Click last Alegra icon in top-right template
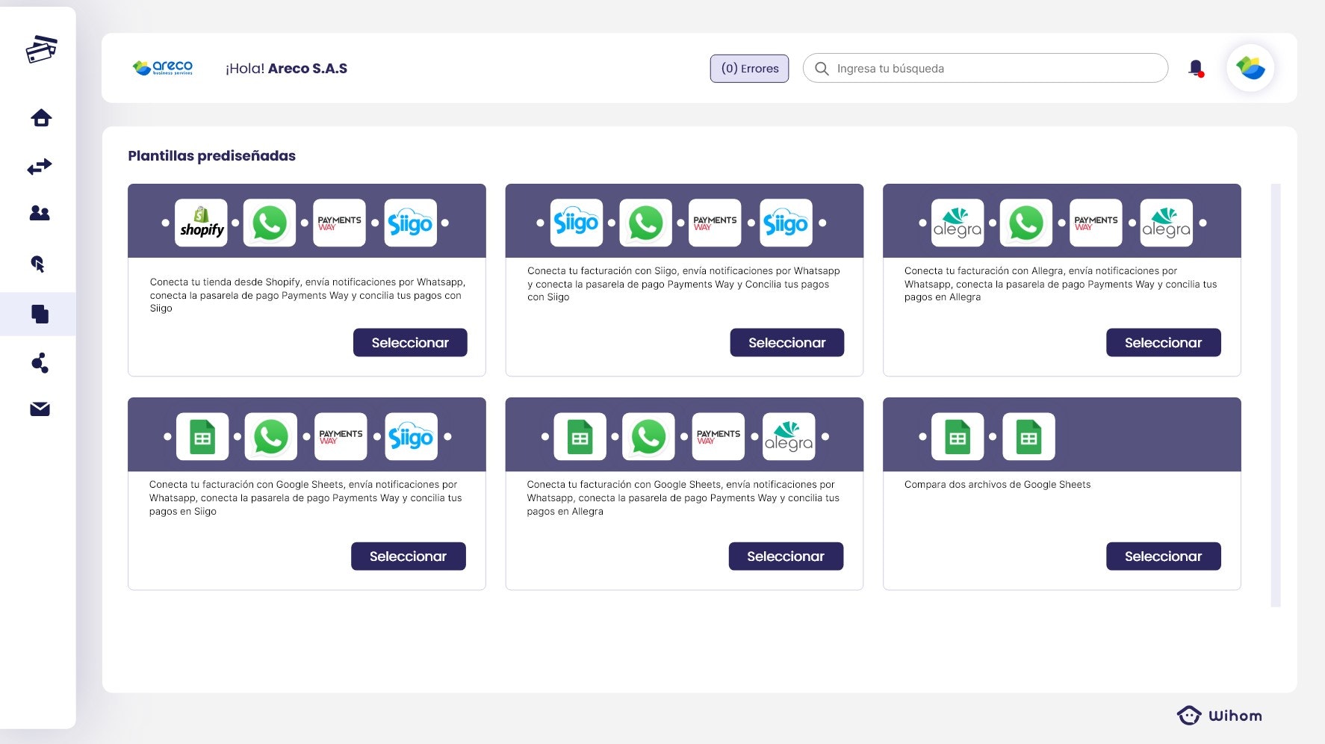 pos(1166,223)
